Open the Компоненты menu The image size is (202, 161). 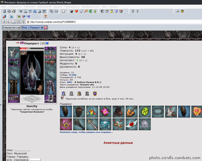pos(15,7)
